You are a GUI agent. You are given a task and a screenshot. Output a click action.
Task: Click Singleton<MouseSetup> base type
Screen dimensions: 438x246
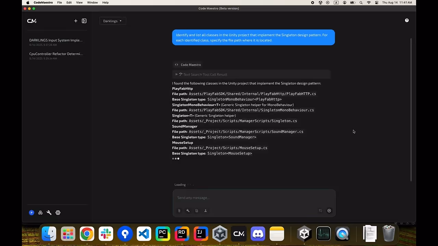230,153
